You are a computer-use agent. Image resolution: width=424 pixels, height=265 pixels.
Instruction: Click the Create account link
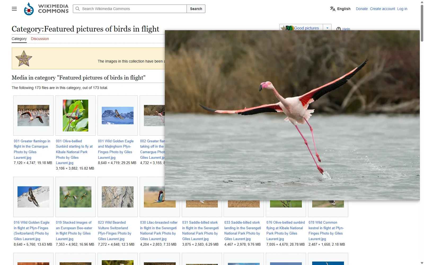point(382,9)
